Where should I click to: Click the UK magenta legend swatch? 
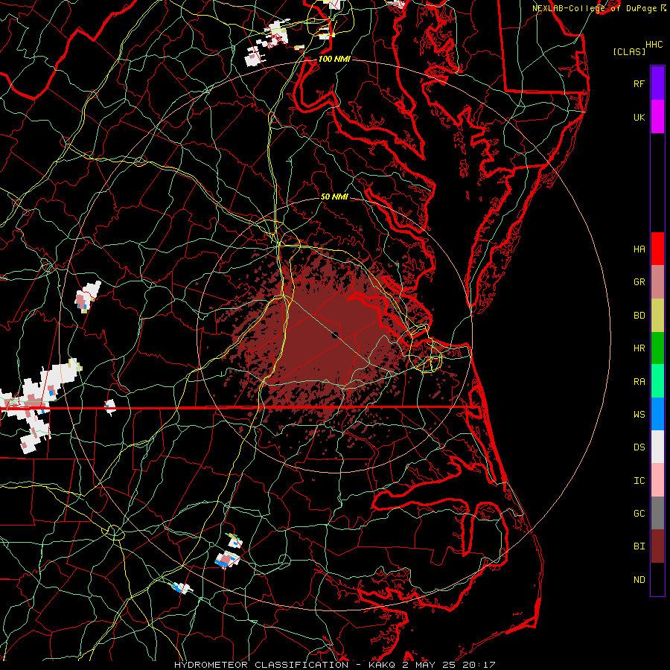[x=657, y=116]
